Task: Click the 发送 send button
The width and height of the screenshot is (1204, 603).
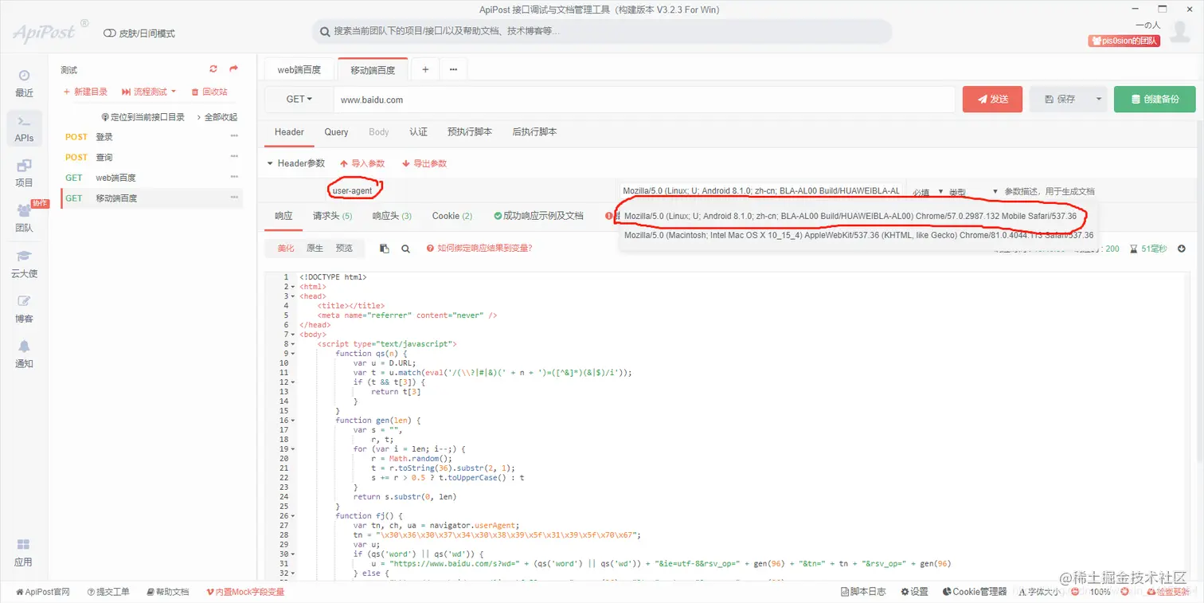Action: [993, 100]
